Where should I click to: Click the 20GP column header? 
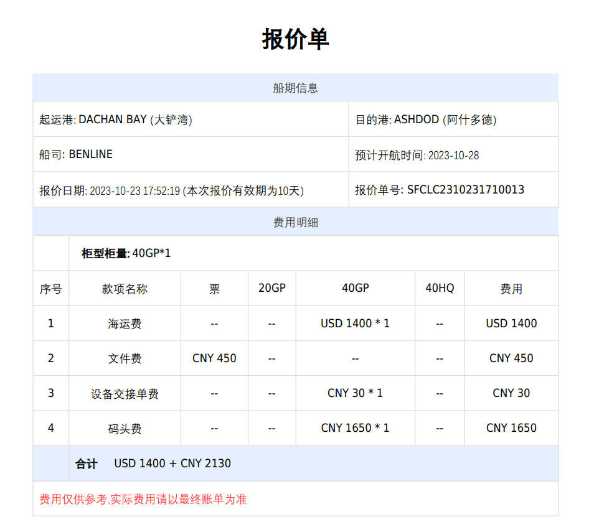click(272, 288)
